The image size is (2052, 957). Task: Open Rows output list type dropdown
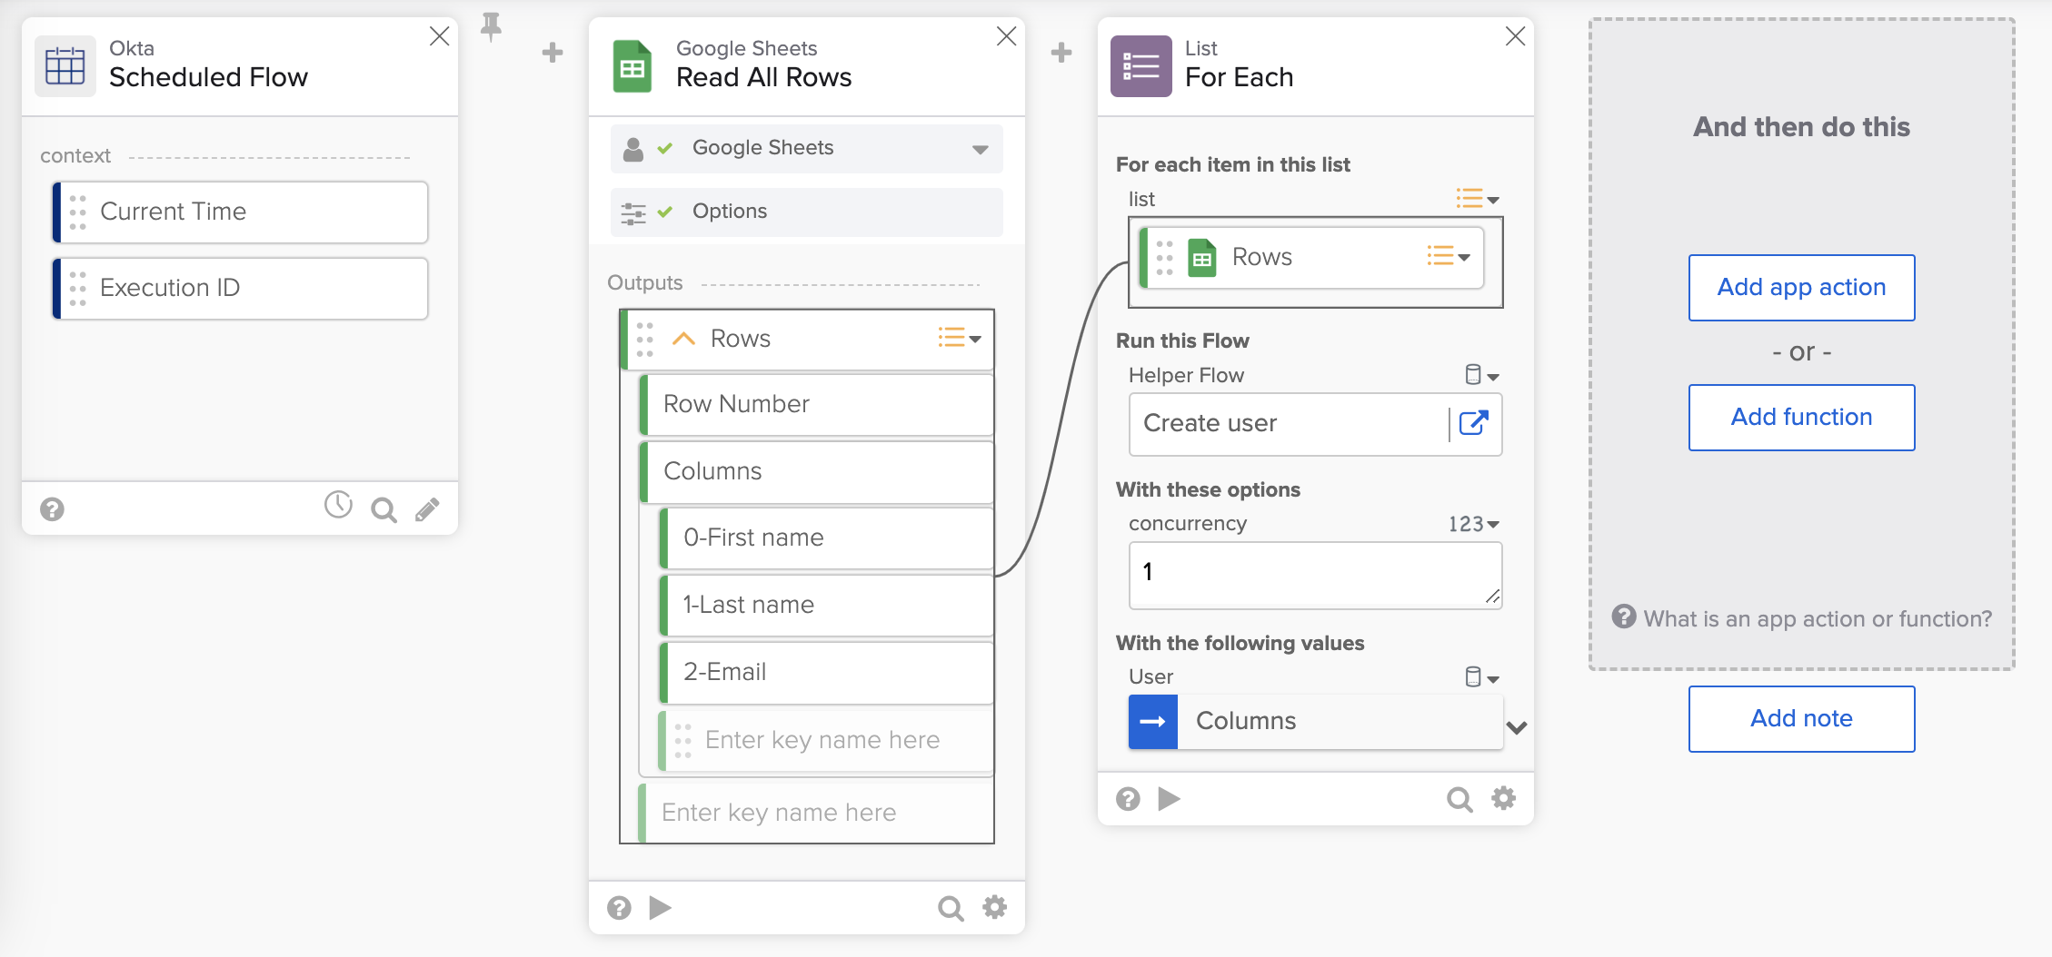coord(960,339)
